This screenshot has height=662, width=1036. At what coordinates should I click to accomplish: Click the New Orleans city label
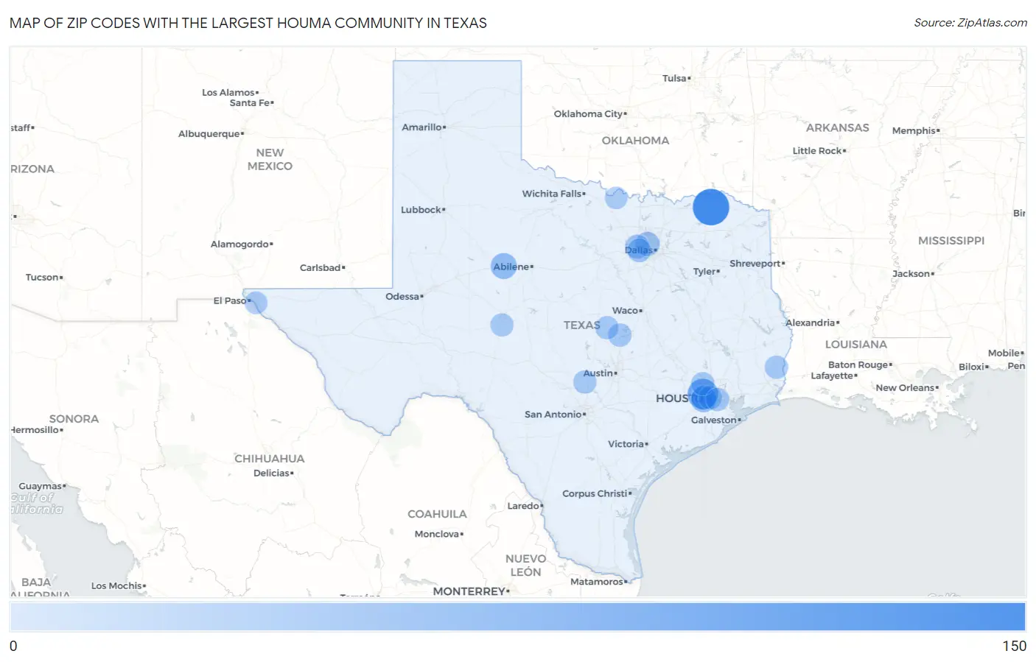pyautogui.click(x=905, y=388)
